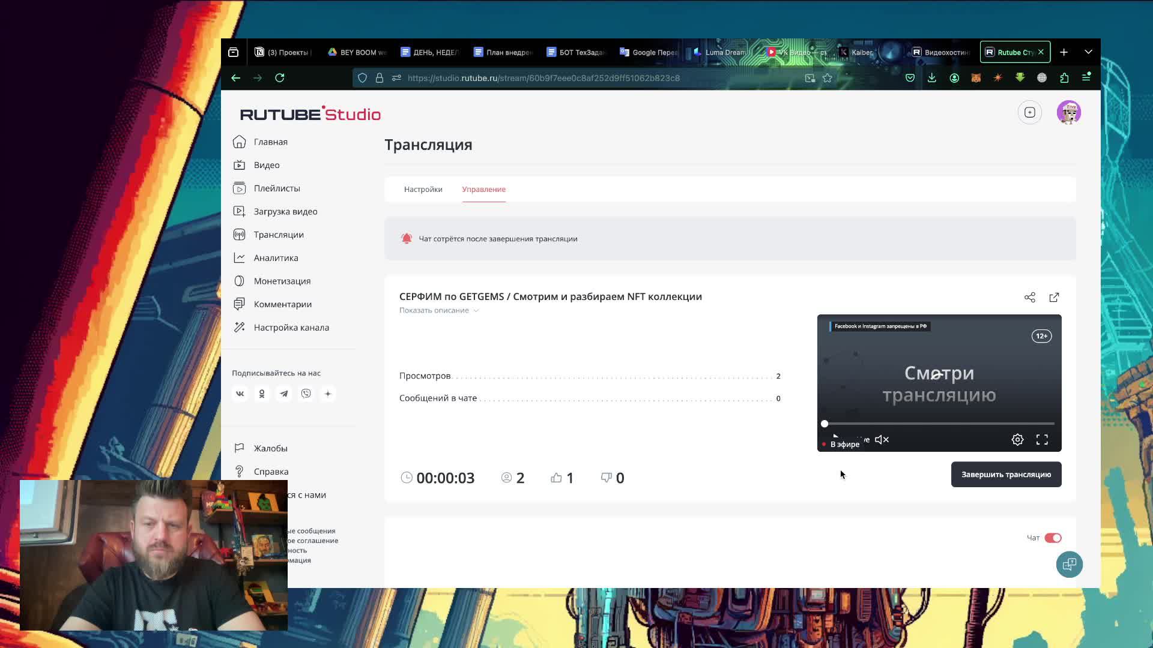Switch to BEY BOOM browser tab

click(357, 52)
